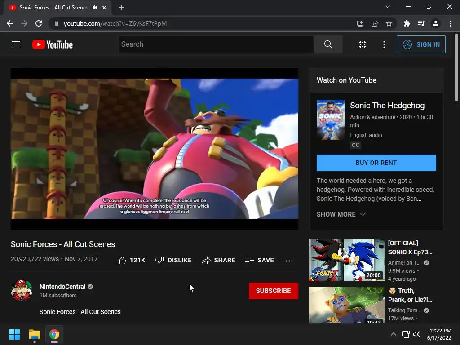Install app icon in address bar
460x345 pixels.
tap(360, 23)
